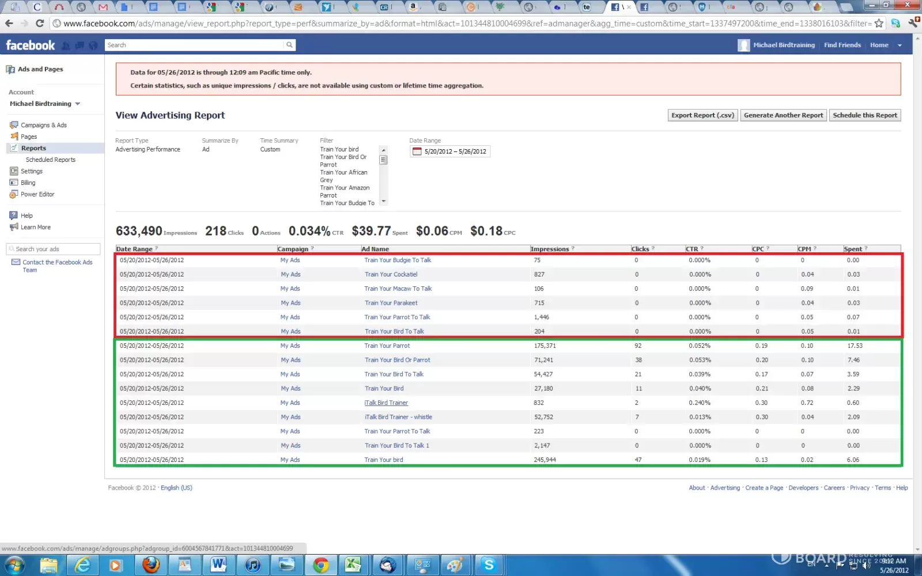Open Excel from the taskbar
The image size is (922, 576).
click(x=353, y=565)
